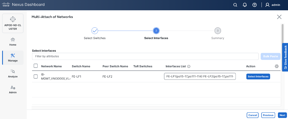The image size is (288, 119).
Task: Click the Filter by attributes field
Action: (x=145, y=56)
